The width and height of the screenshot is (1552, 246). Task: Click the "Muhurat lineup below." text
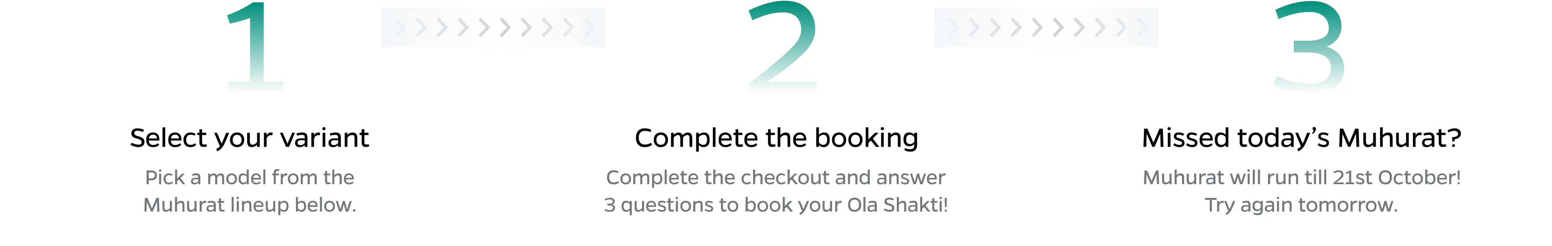pyautogui.click(x=250, y=205)
